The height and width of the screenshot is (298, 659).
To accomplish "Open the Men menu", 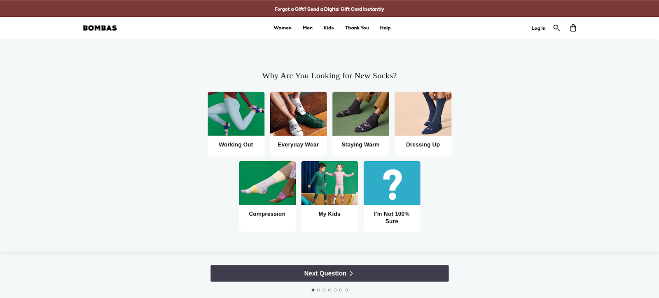I will pos(308,28).
